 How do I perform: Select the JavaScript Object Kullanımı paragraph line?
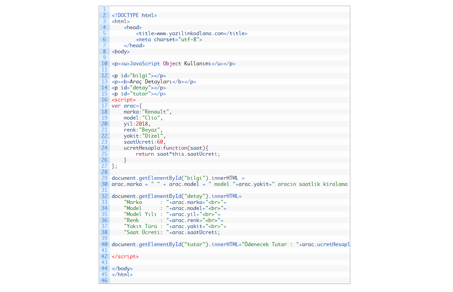(x=173, y=64)
